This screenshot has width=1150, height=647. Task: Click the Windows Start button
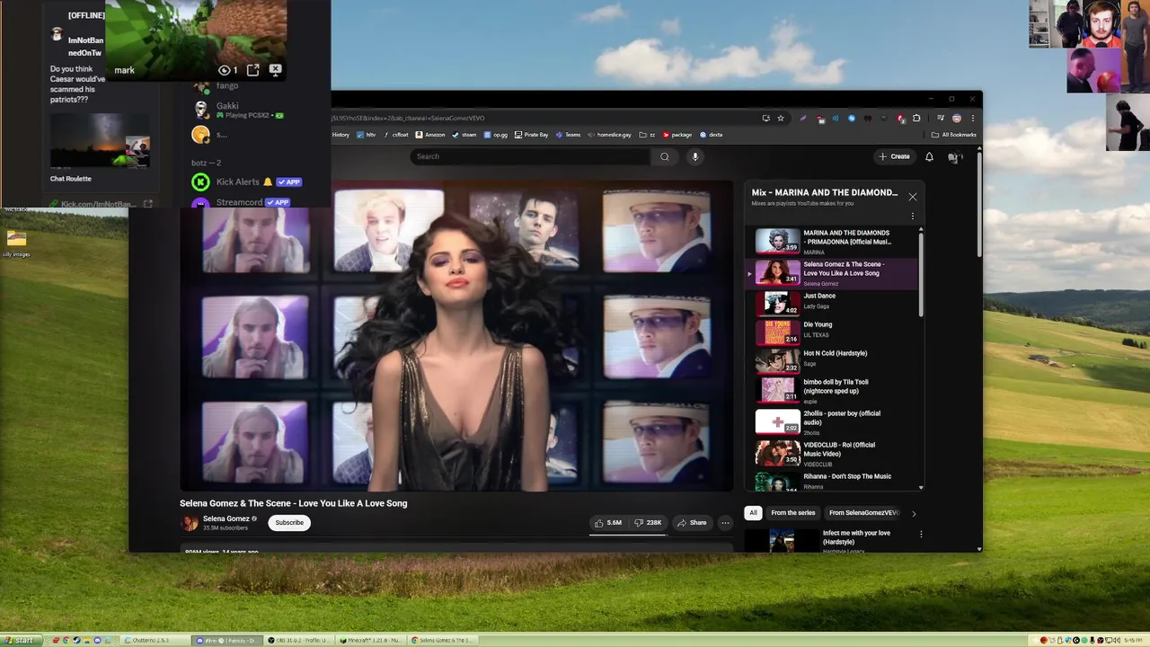click(x=20, y=640)
